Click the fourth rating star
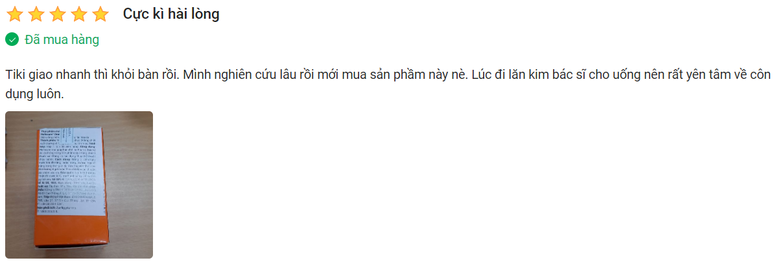This screenshot has height=267, width=774. tap(79, 14)
